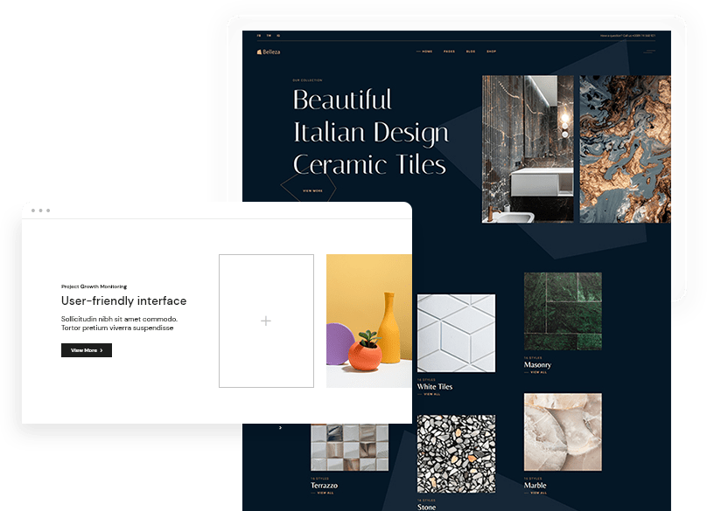Click the small arrow icon below white panel
Screen dimensions: 707x511
tap(280, 428)
